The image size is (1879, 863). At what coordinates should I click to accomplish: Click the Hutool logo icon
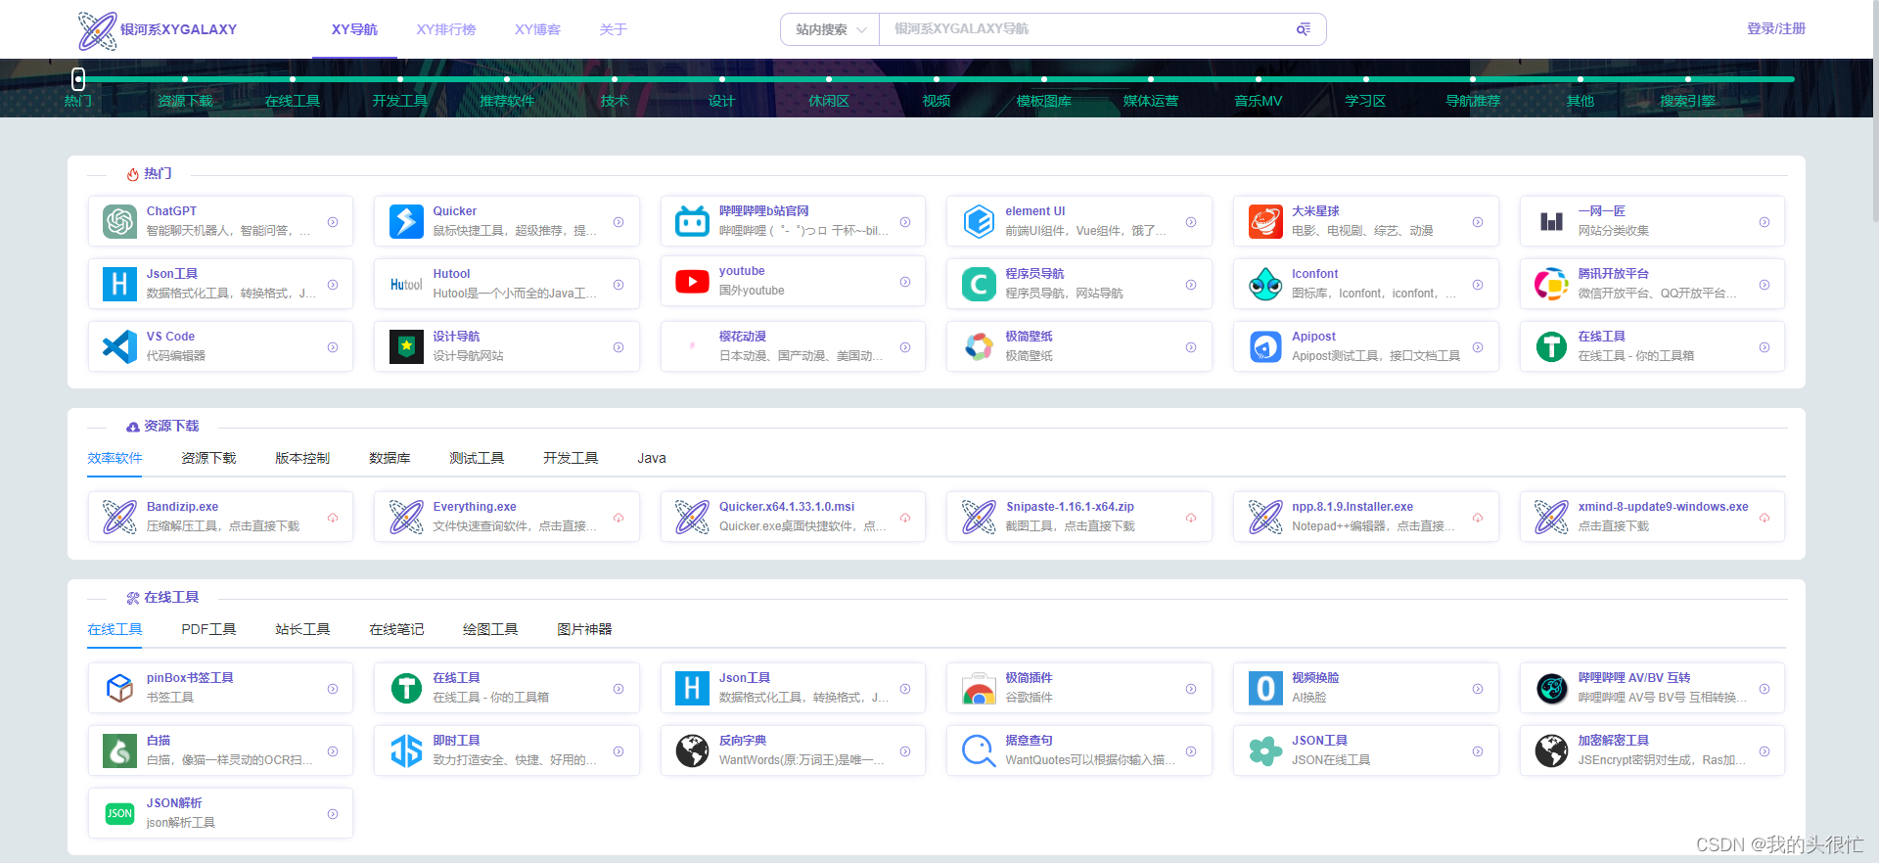(x=406, y=284)
